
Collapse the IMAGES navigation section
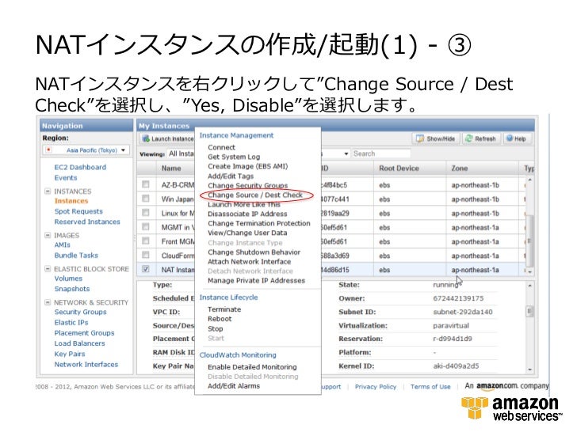48,235
